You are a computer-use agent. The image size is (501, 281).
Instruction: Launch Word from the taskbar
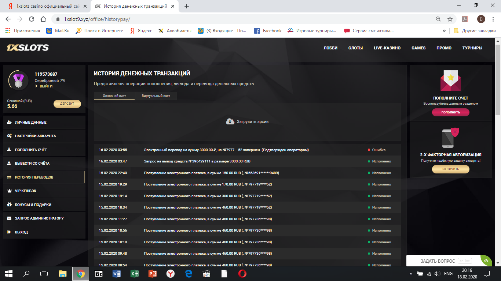tap(117, 273)
